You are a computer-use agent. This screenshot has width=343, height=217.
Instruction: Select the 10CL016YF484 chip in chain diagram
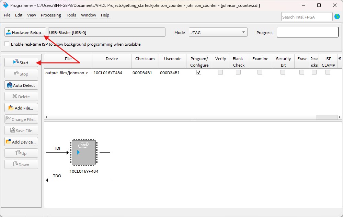pyautogui.click(x=84, y=152)
